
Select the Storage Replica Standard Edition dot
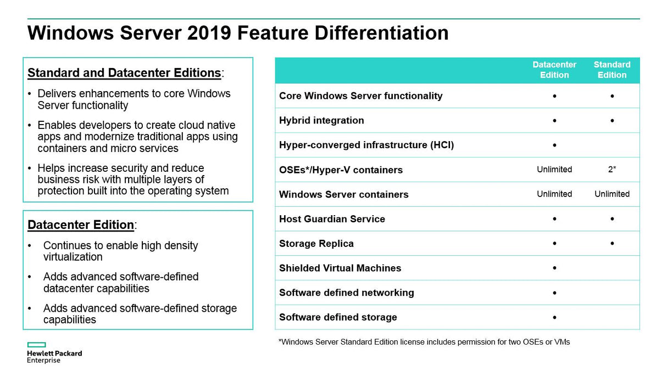coord(612,243)
